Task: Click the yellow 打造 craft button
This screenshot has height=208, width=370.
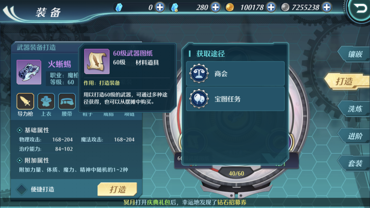Action: pos(117,189)
